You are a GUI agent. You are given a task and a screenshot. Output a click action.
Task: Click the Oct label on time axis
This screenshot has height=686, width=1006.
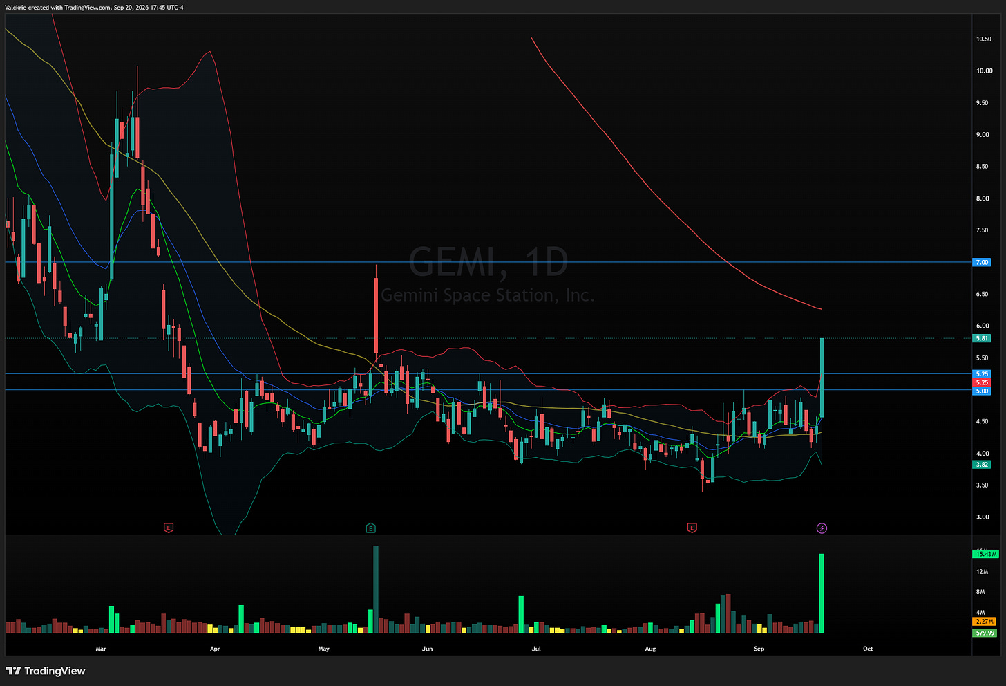[x=868, y=649]
